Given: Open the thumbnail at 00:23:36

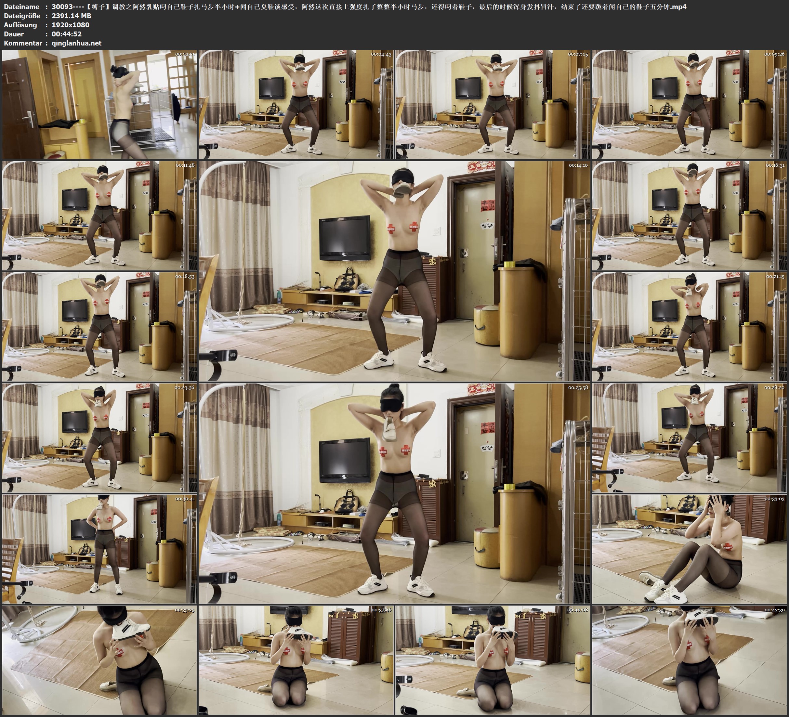Looking at the screenshot, I should coord(99,437).
